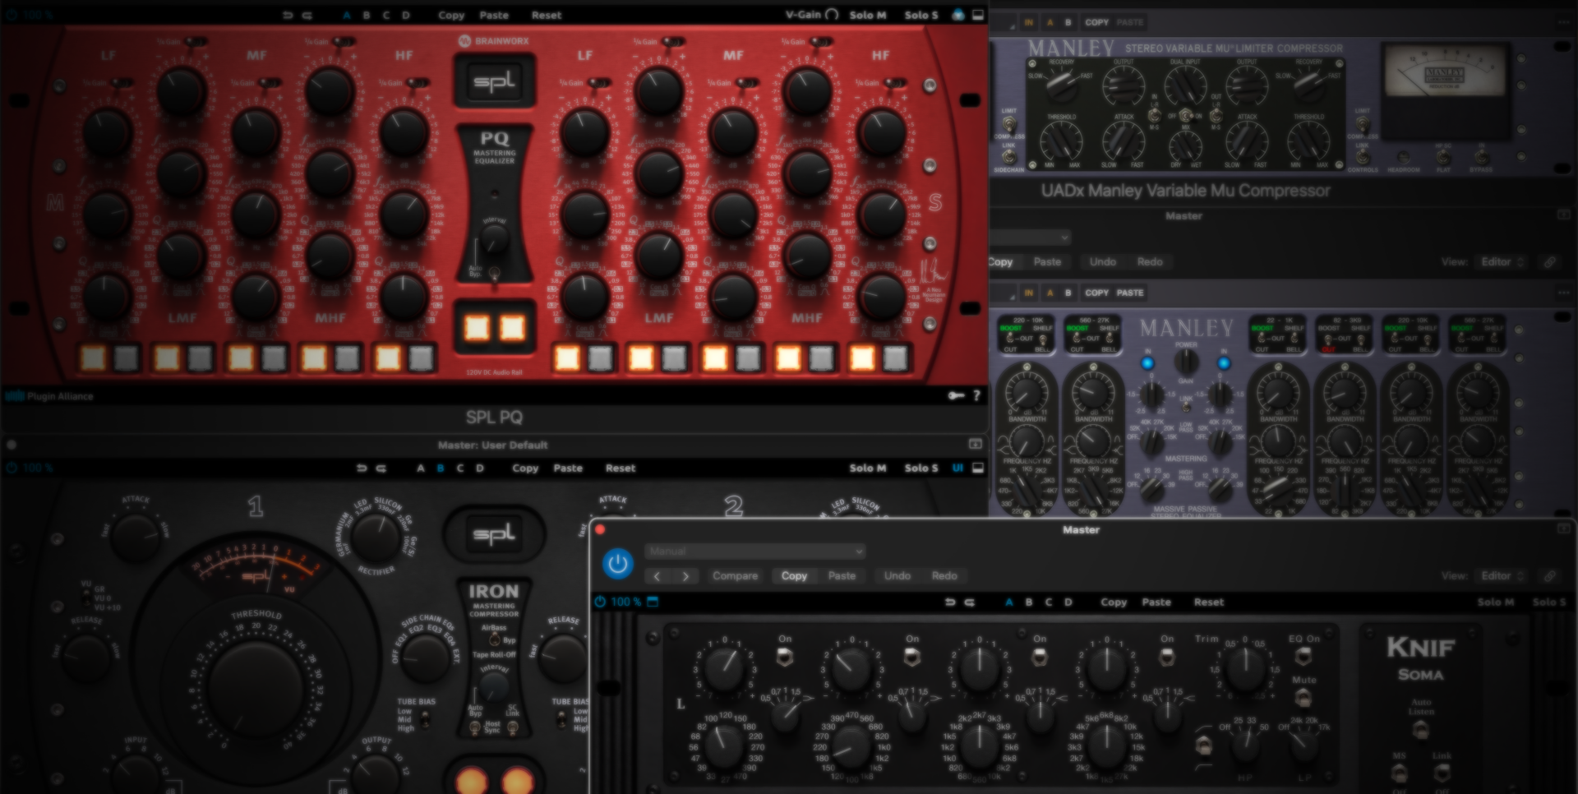Click the 100 % scale value in SPL IRON
This screenshot has height=794, width=1578.
(37, 468)
